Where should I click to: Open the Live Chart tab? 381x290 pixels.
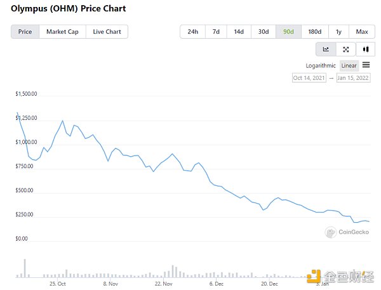tap(107, 32)
